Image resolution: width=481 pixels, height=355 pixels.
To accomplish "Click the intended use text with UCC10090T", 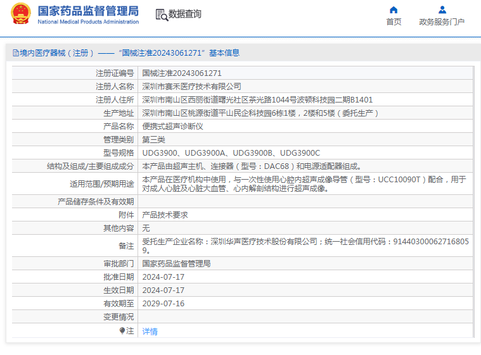I will (305, 184).
